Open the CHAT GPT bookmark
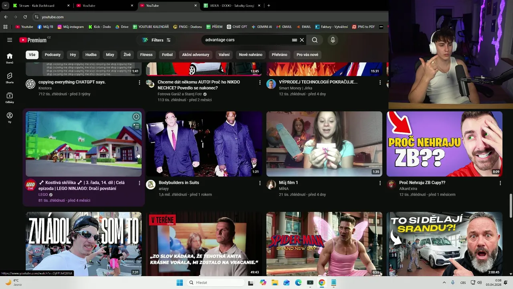 point(237,27)
